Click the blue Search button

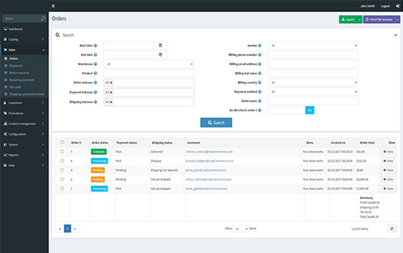216,123
